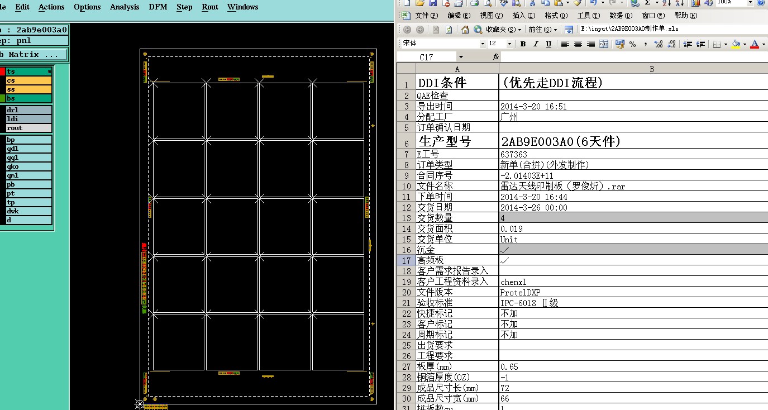The image size is (768, 410).
Task: Toggle display box of dwk layer
Action: (x=2, y=211)
